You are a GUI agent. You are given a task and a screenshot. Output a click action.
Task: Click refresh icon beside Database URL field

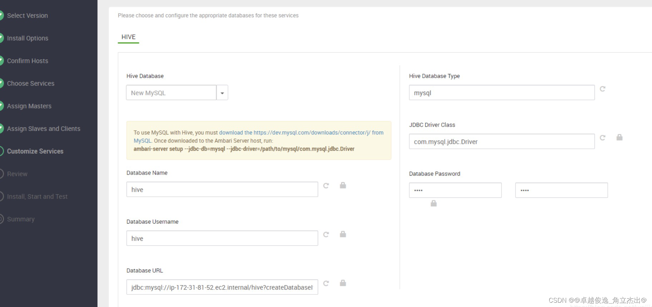coord(326,283)
